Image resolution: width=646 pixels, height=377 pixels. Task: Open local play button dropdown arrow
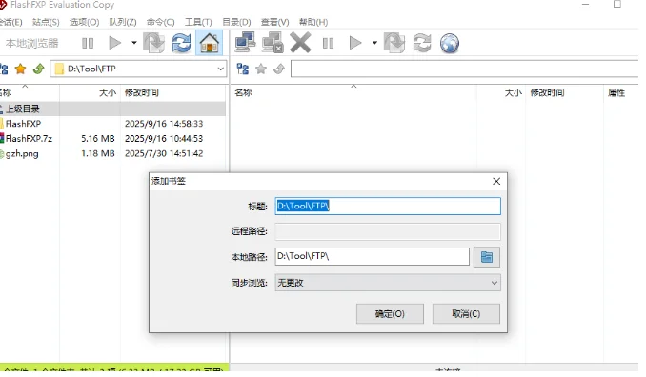pyautogui.click(x=134, y=43)
